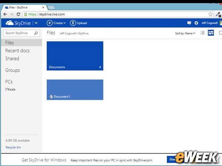Screen dimensions: 222x166
Task: Switch to thumbnails tile view
Action: [x=211, y=33]
